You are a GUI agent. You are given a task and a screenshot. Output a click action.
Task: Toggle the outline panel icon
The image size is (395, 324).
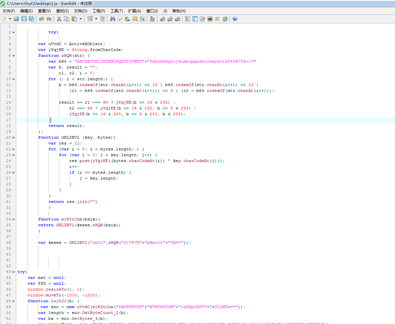tap(188, 19)
